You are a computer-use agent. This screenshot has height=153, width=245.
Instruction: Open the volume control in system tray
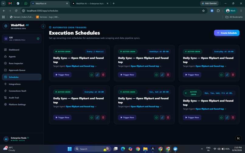(219, 149)
